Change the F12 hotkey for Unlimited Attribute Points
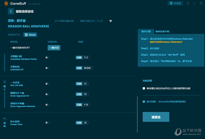 83,58
